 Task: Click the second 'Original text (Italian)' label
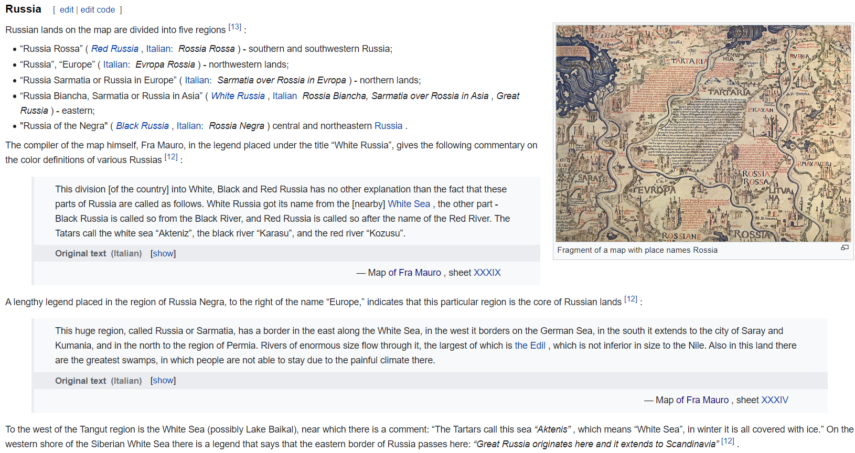point(99,381)
